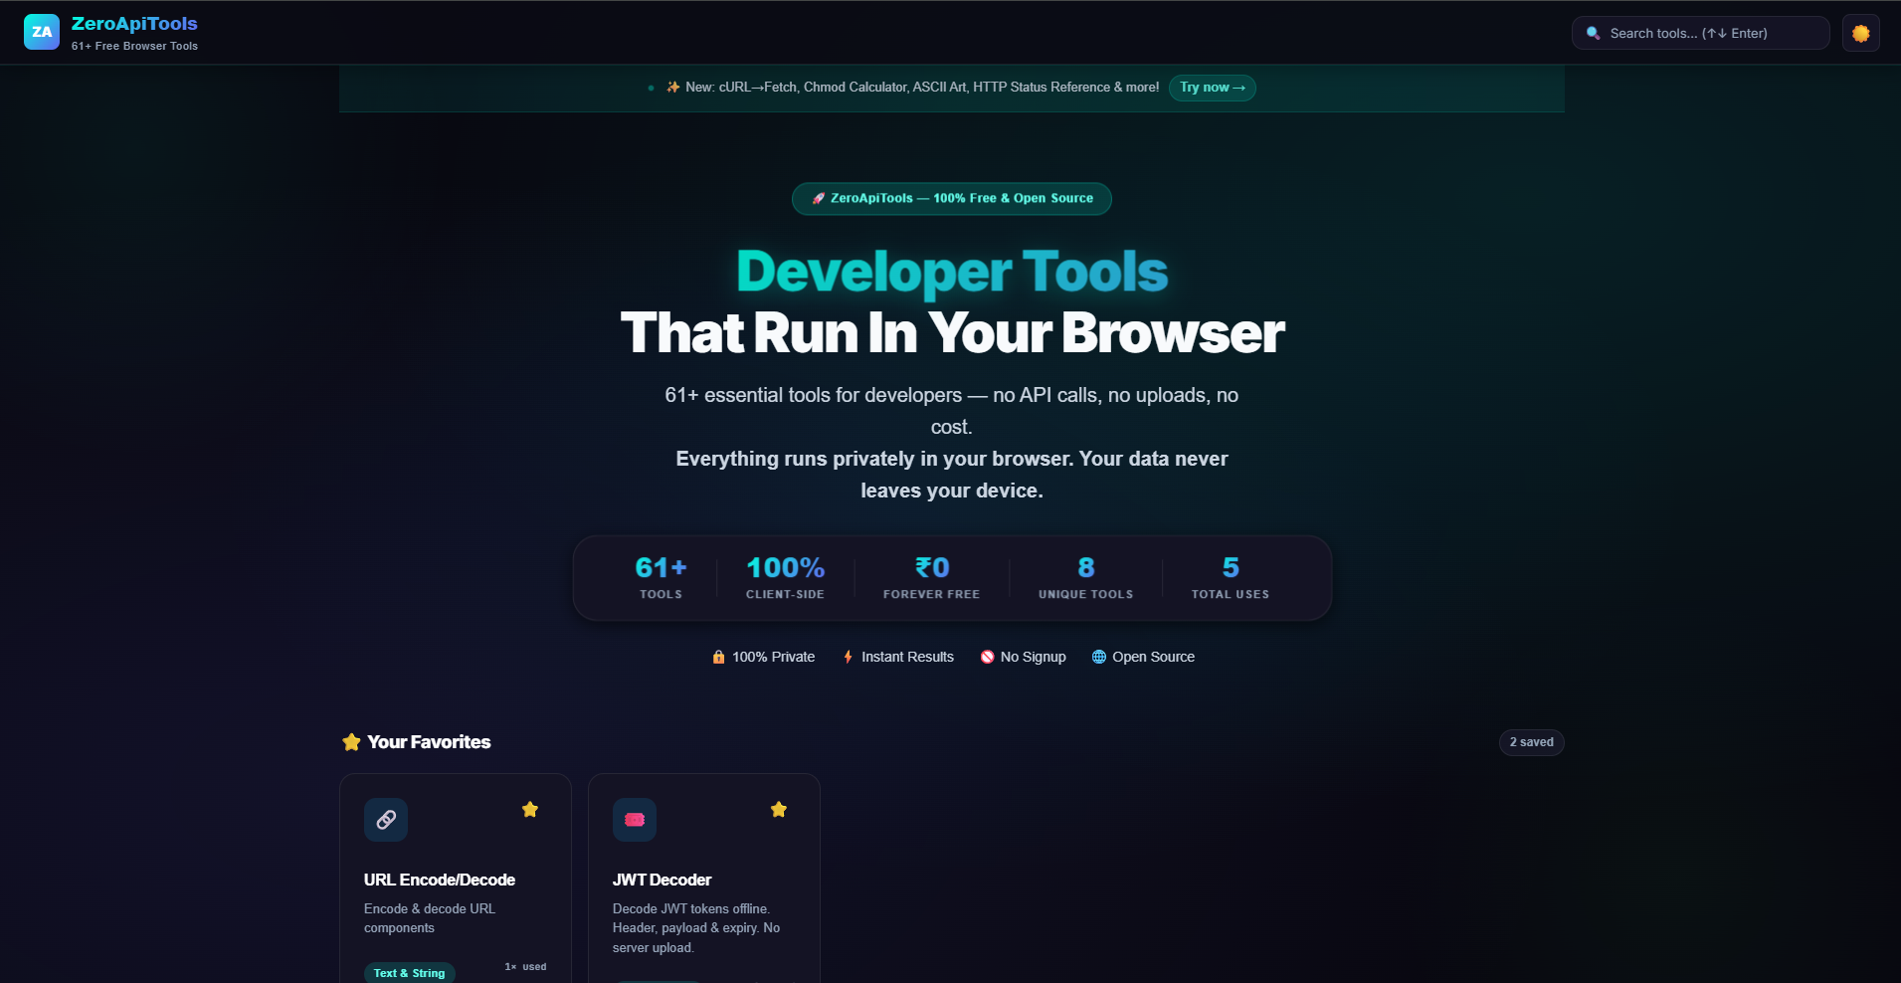Click the 61+ Free Browser Tools subtitle
This screenshot has height=983, width=1901.
[x=134, y=46]
